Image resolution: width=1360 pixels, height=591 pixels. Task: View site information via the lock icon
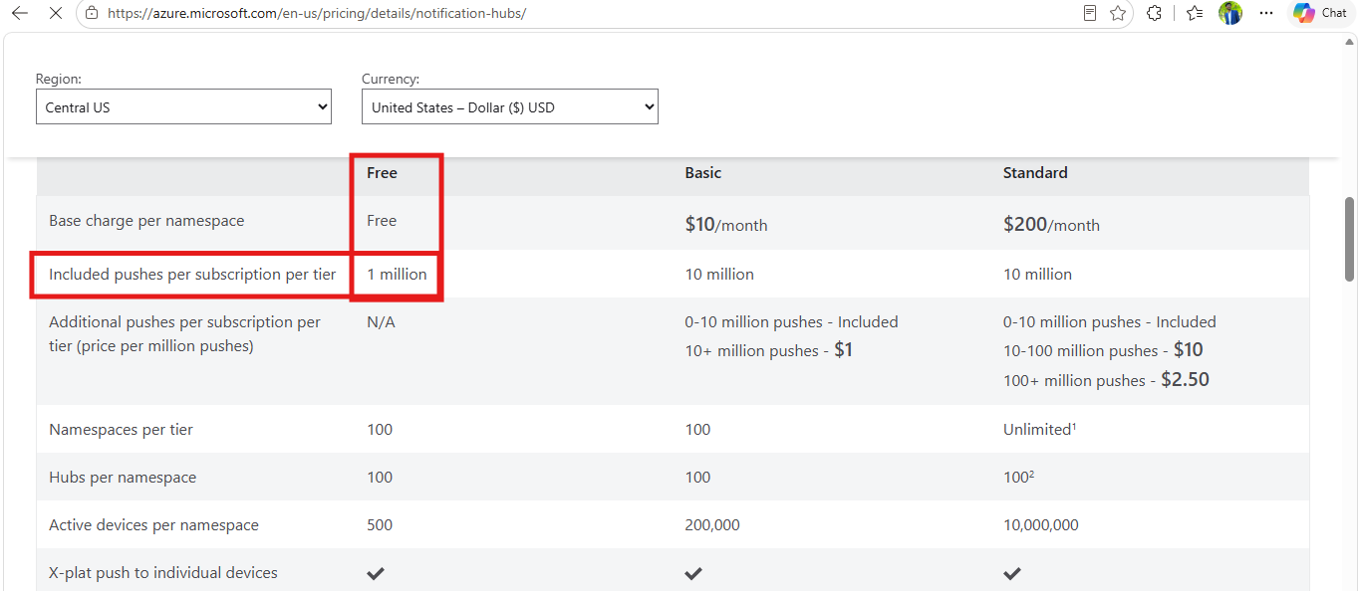click(x=92, y=13)
